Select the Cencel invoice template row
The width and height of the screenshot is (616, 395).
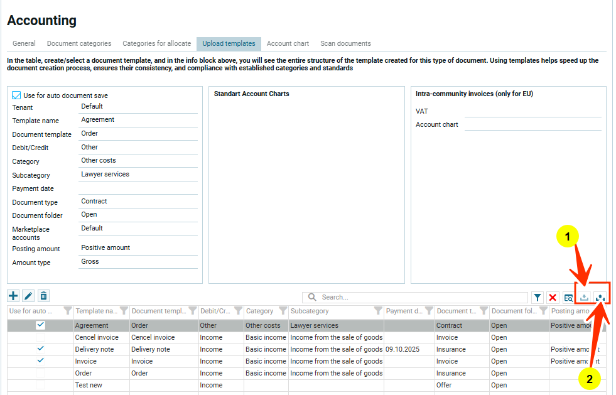point(100,337)
